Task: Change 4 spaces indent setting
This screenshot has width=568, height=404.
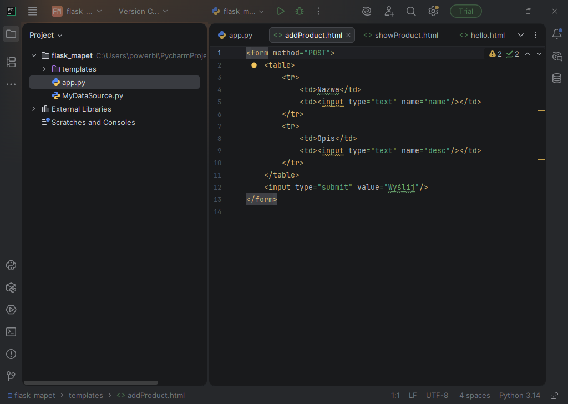Action: 475,395
